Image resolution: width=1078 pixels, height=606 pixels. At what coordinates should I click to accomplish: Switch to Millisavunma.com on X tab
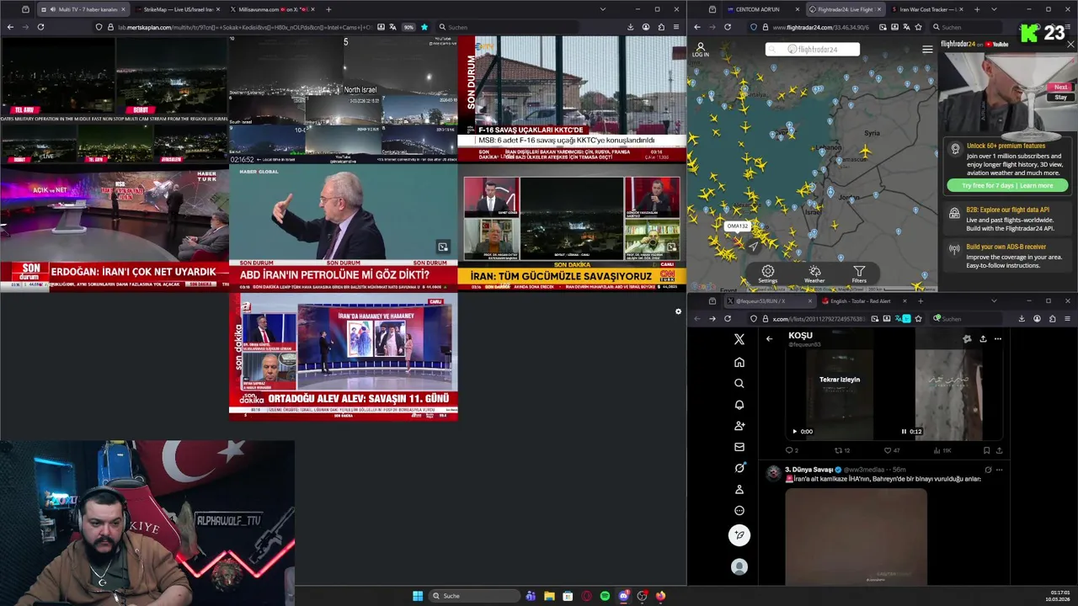271,9
